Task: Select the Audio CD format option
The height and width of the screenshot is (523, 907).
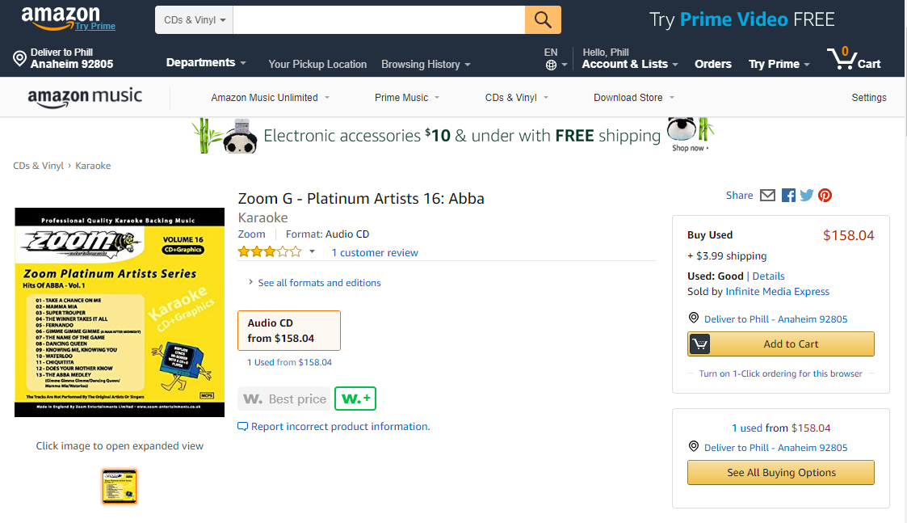Action: (x=289, y=331)
